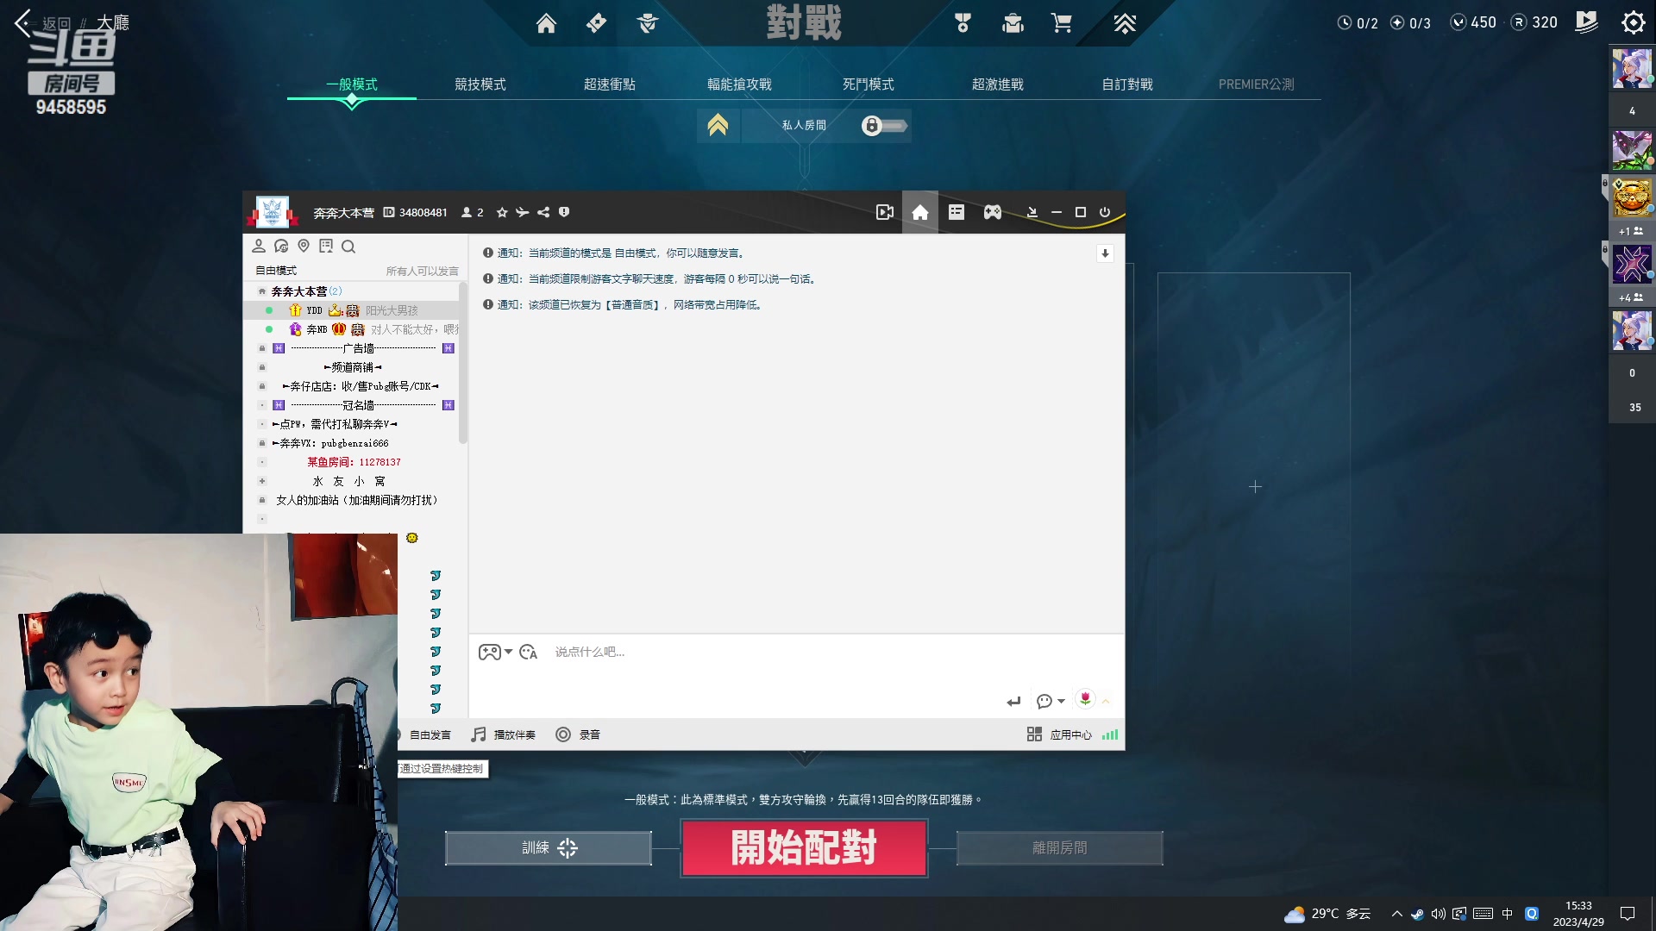The image size is (1656, 931).
Task: Click the 訓練 practice button
Action: click(549, 848)
